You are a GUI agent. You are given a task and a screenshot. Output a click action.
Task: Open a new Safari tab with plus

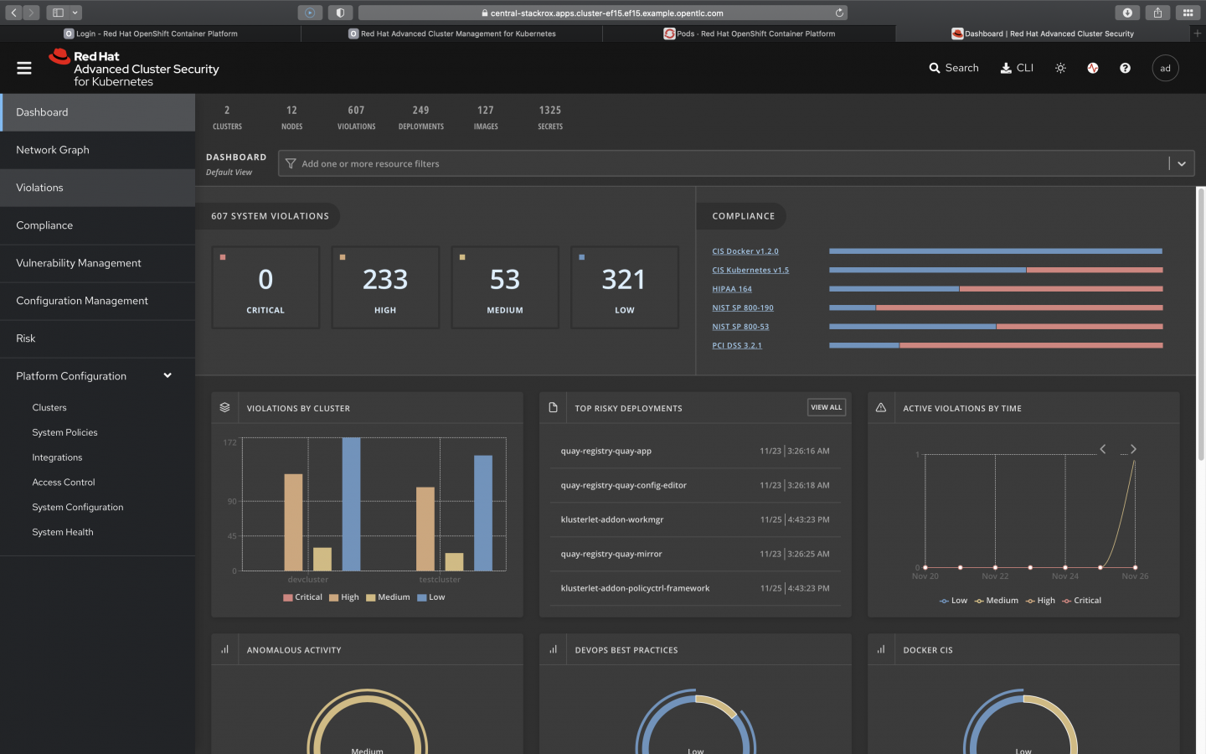1197,34
